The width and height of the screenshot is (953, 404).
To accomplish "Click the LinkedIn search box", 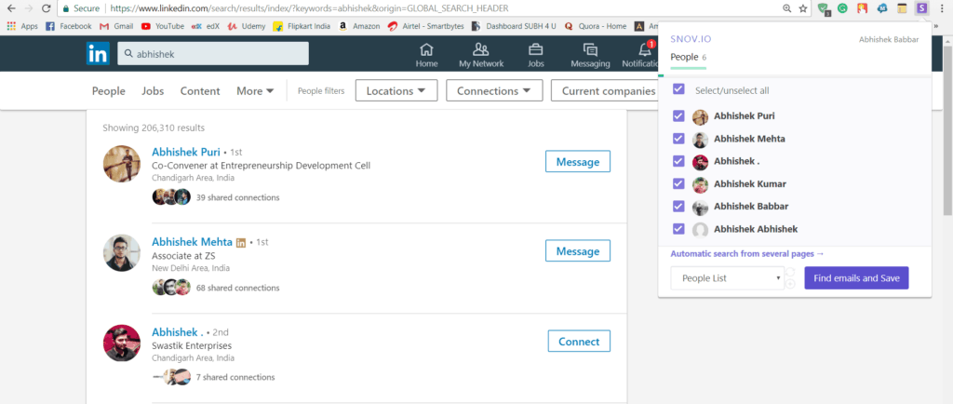I will click(x=213, y=53).
